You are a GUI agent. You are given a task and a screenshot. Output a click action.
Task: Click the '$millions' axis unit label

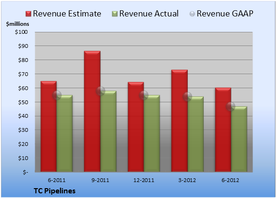(x=18, y=24)
